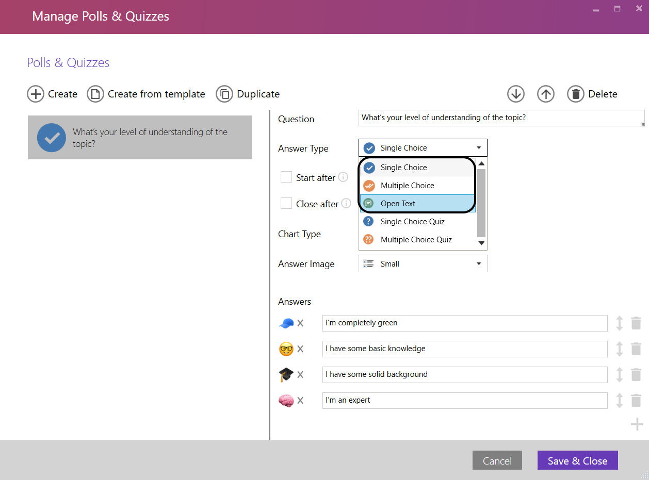Image resolution: width=649 pixels, height=480 pixels.
Task: Click the Create new poll icon
Action: click(35, 94)
